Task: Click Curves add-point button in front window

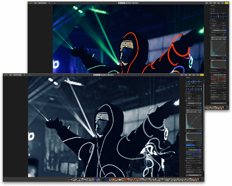Action: pyautogui.click(x=200, y=112)
